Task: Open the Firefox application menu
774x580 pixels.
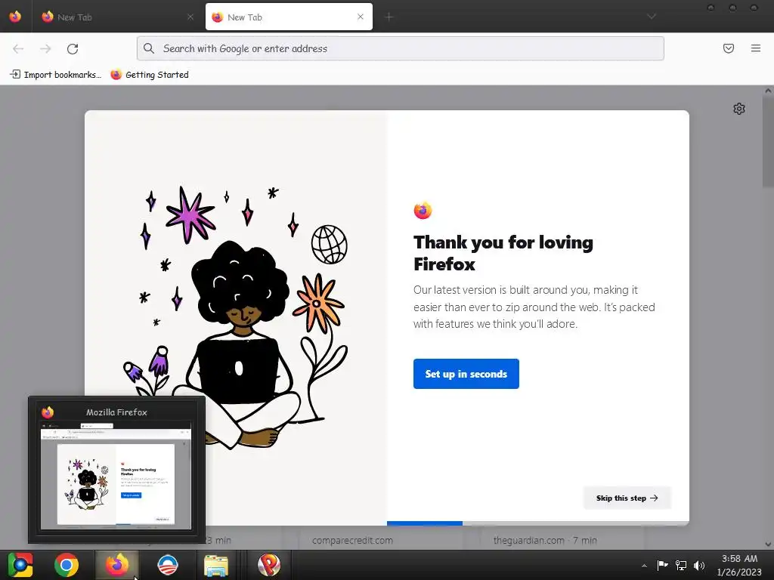Action: click(756, 48)
